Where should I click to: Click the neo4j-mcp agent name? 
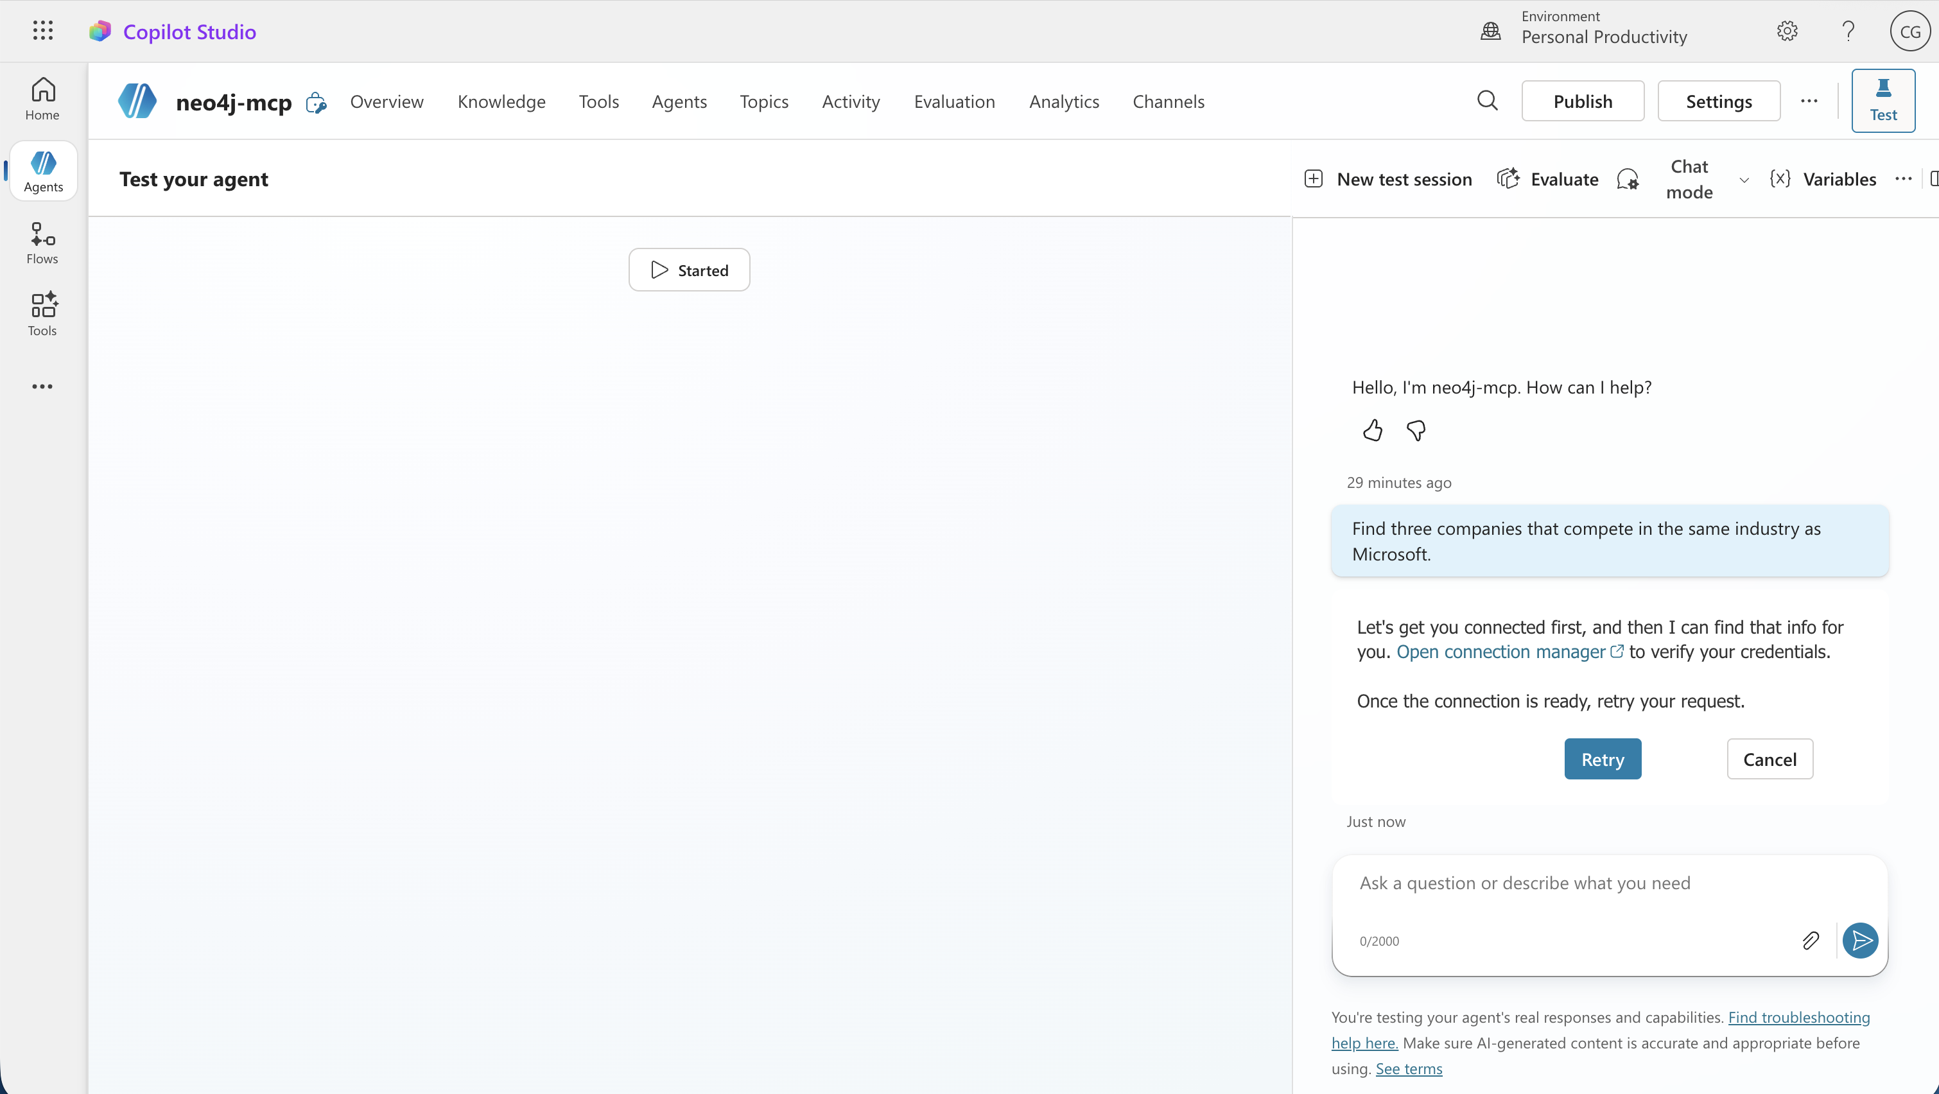234,102
